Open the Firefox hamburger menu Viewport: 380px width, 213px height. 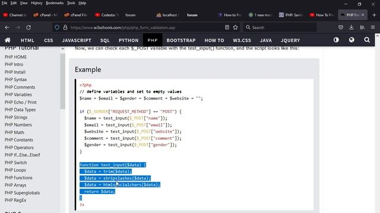coord(373,27)
